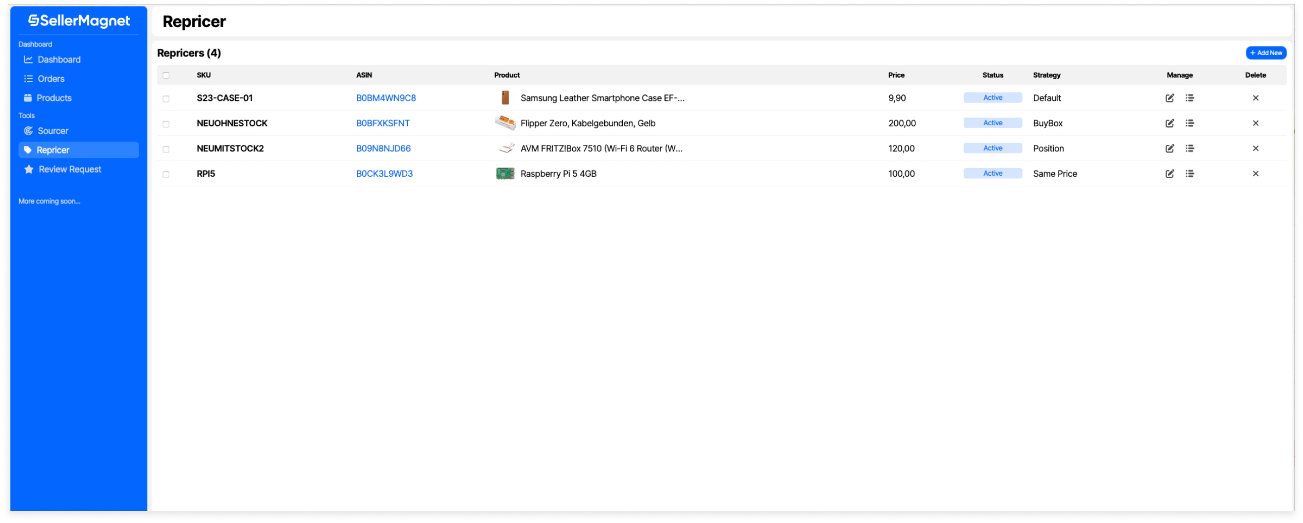The width and height of the screenshot is (1303, 523).
Task: Delete the S23-CASE-01 repricer
Action: [1255, 98]
